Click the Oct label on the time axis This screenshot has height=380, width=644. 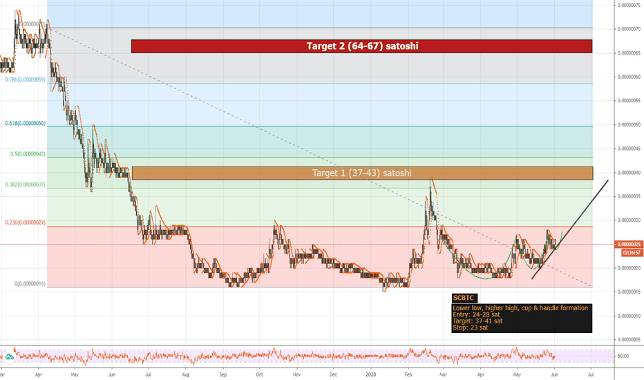259,374
